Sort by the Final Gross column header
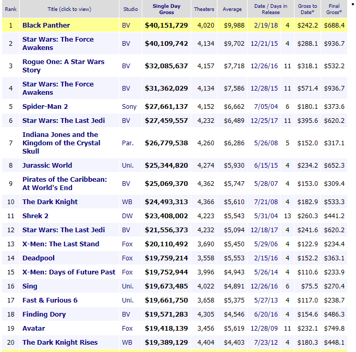This screenshot has height=352, width=356. coord(334,8)
